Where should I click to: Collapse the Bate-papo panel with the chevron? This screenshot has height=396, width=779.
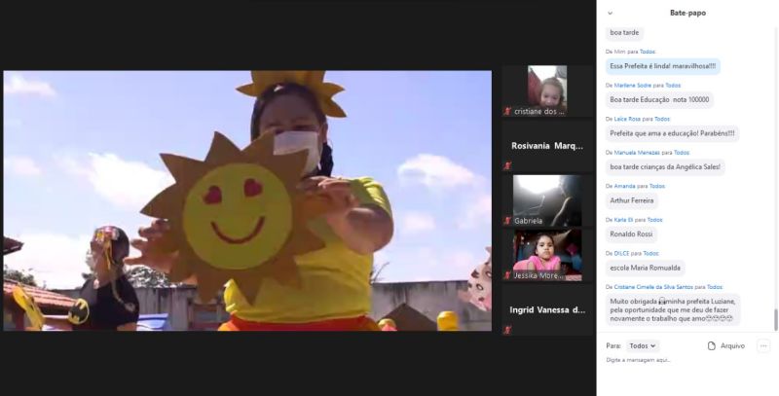(x=611, y=13)
